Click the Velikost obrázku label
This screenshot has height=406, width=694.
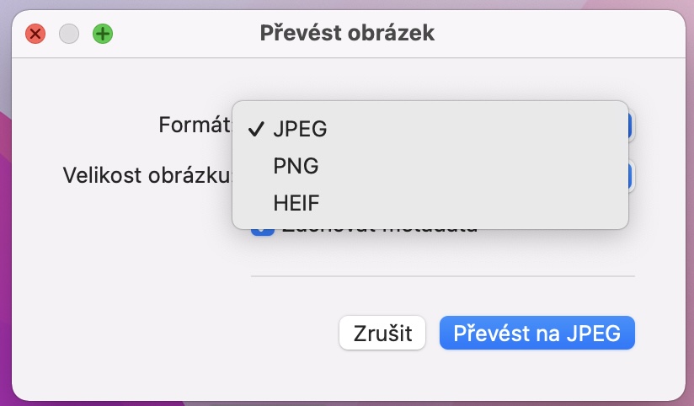(x=147, y=175)
